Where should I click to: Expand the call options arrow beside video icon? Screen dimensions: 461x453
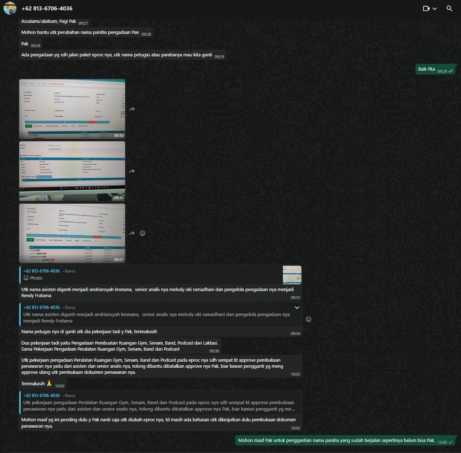[x=435, y=9]
